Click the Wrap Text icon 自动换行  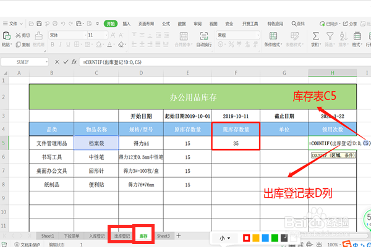(x=203, y=36)
